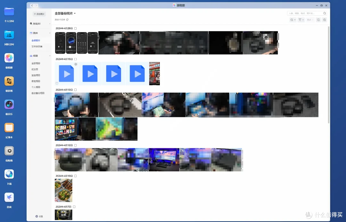Open the 保险箱 safe box icon
The height and width of the screenshot is (222, 346).
tap(9, 151)
